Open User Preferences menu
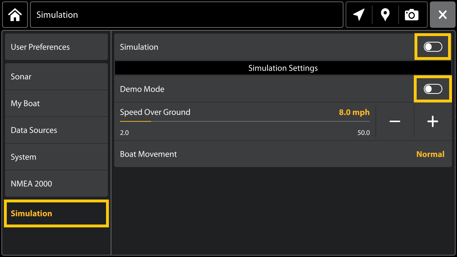This screenshot has width=457, height=257. 56,47
